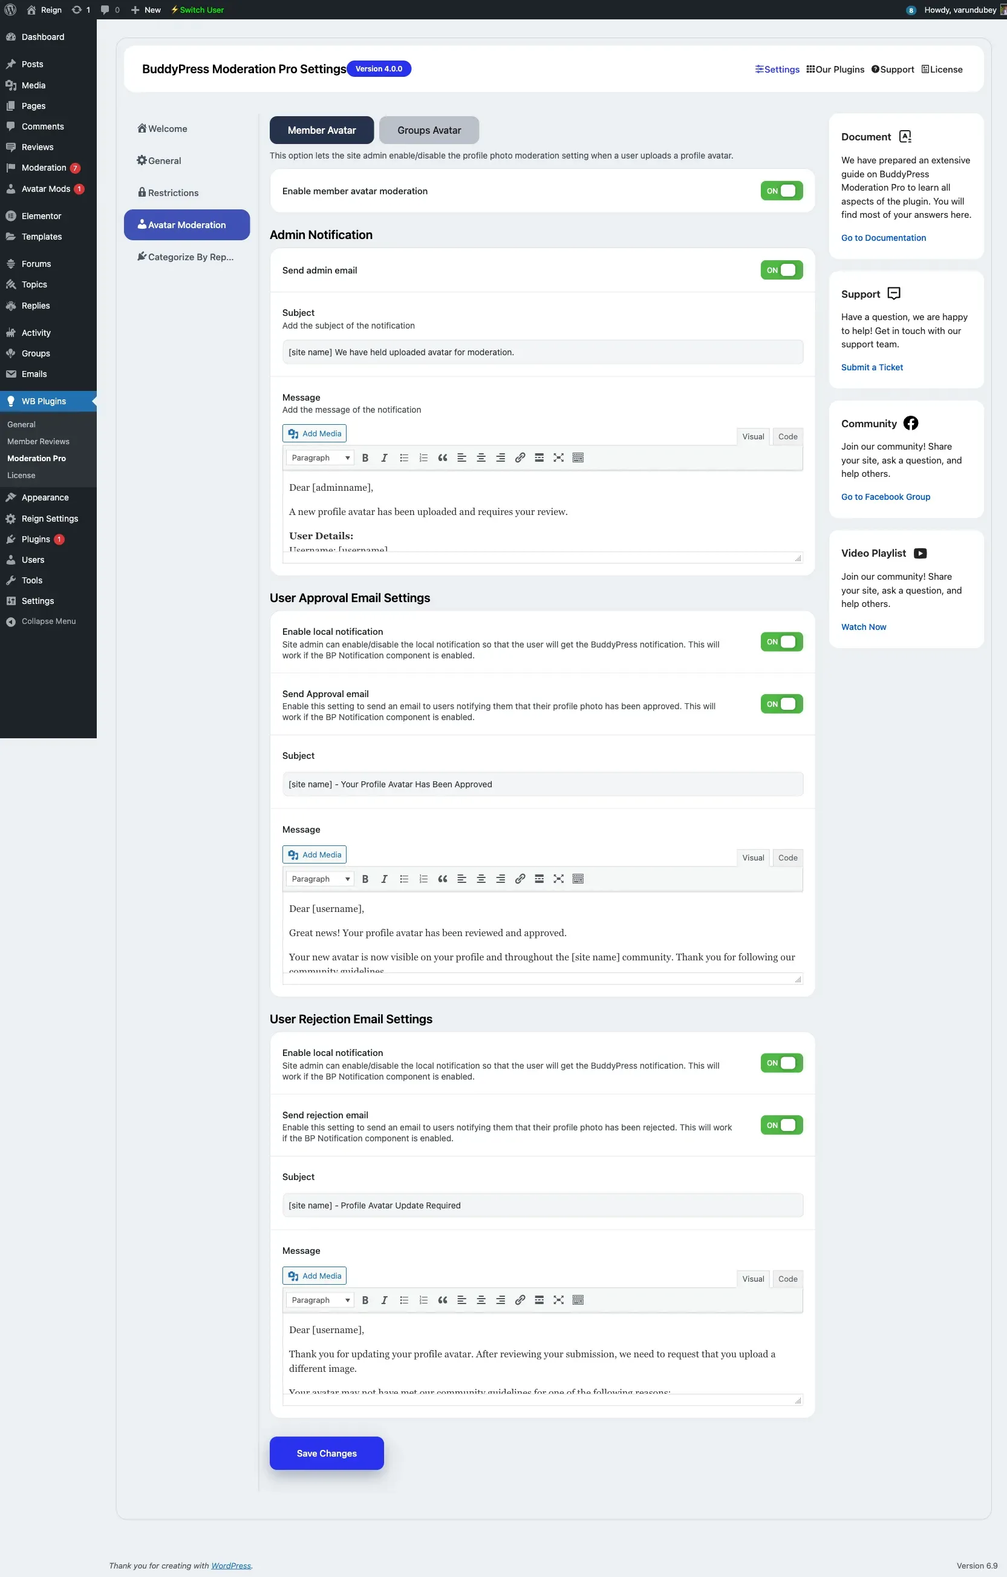Click Italic in Admin Notification message editor

[384, 457]
